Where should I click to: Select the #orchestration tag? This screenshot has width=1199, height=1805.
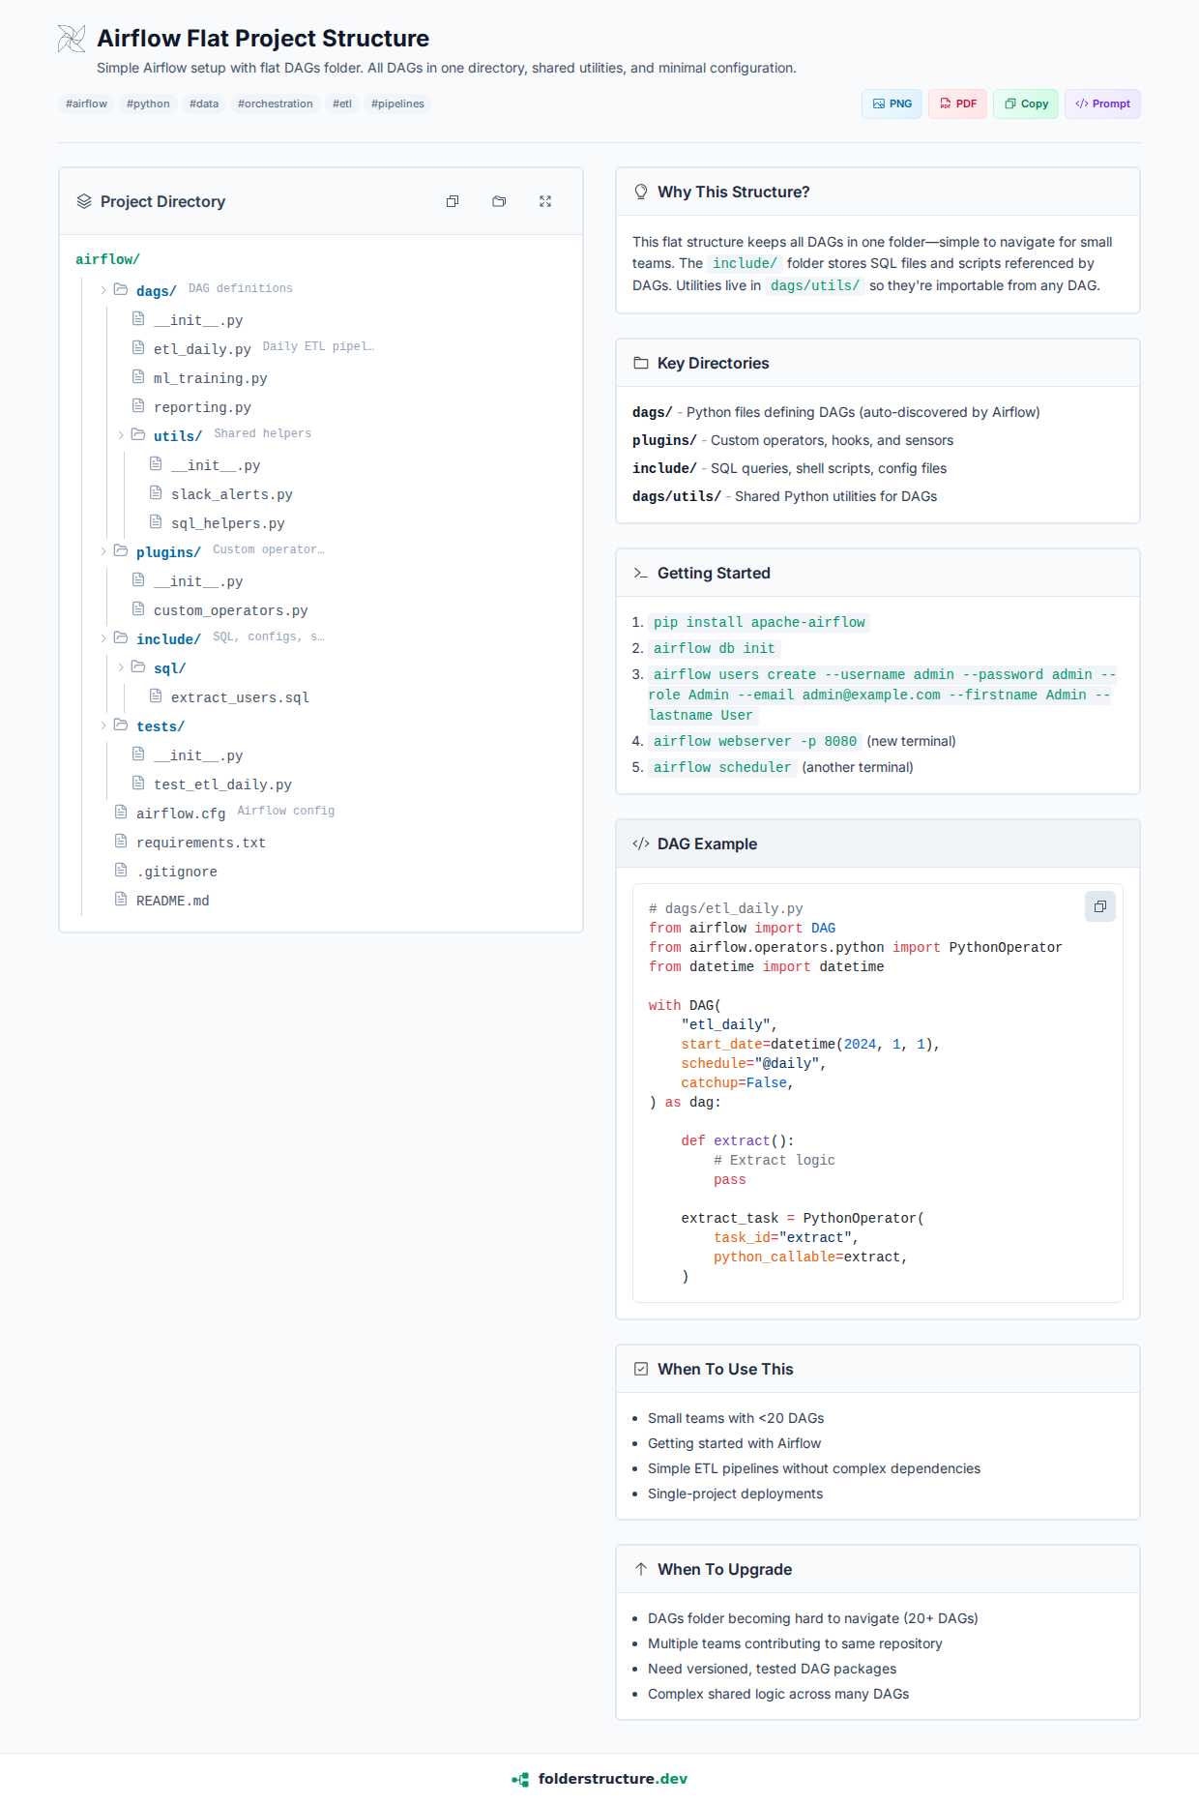click(x=276, y=104)
